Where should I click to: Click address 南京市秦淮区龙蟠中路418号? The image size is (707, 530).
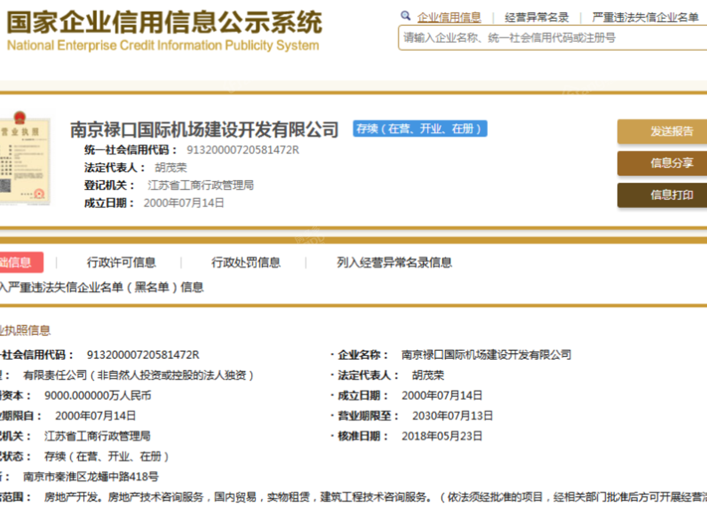coord(91,477)
